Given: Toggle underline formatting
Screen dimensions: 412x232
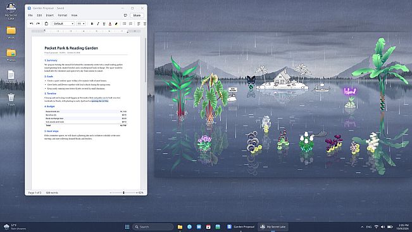Looking at the screenshot, I should [104, 23].
